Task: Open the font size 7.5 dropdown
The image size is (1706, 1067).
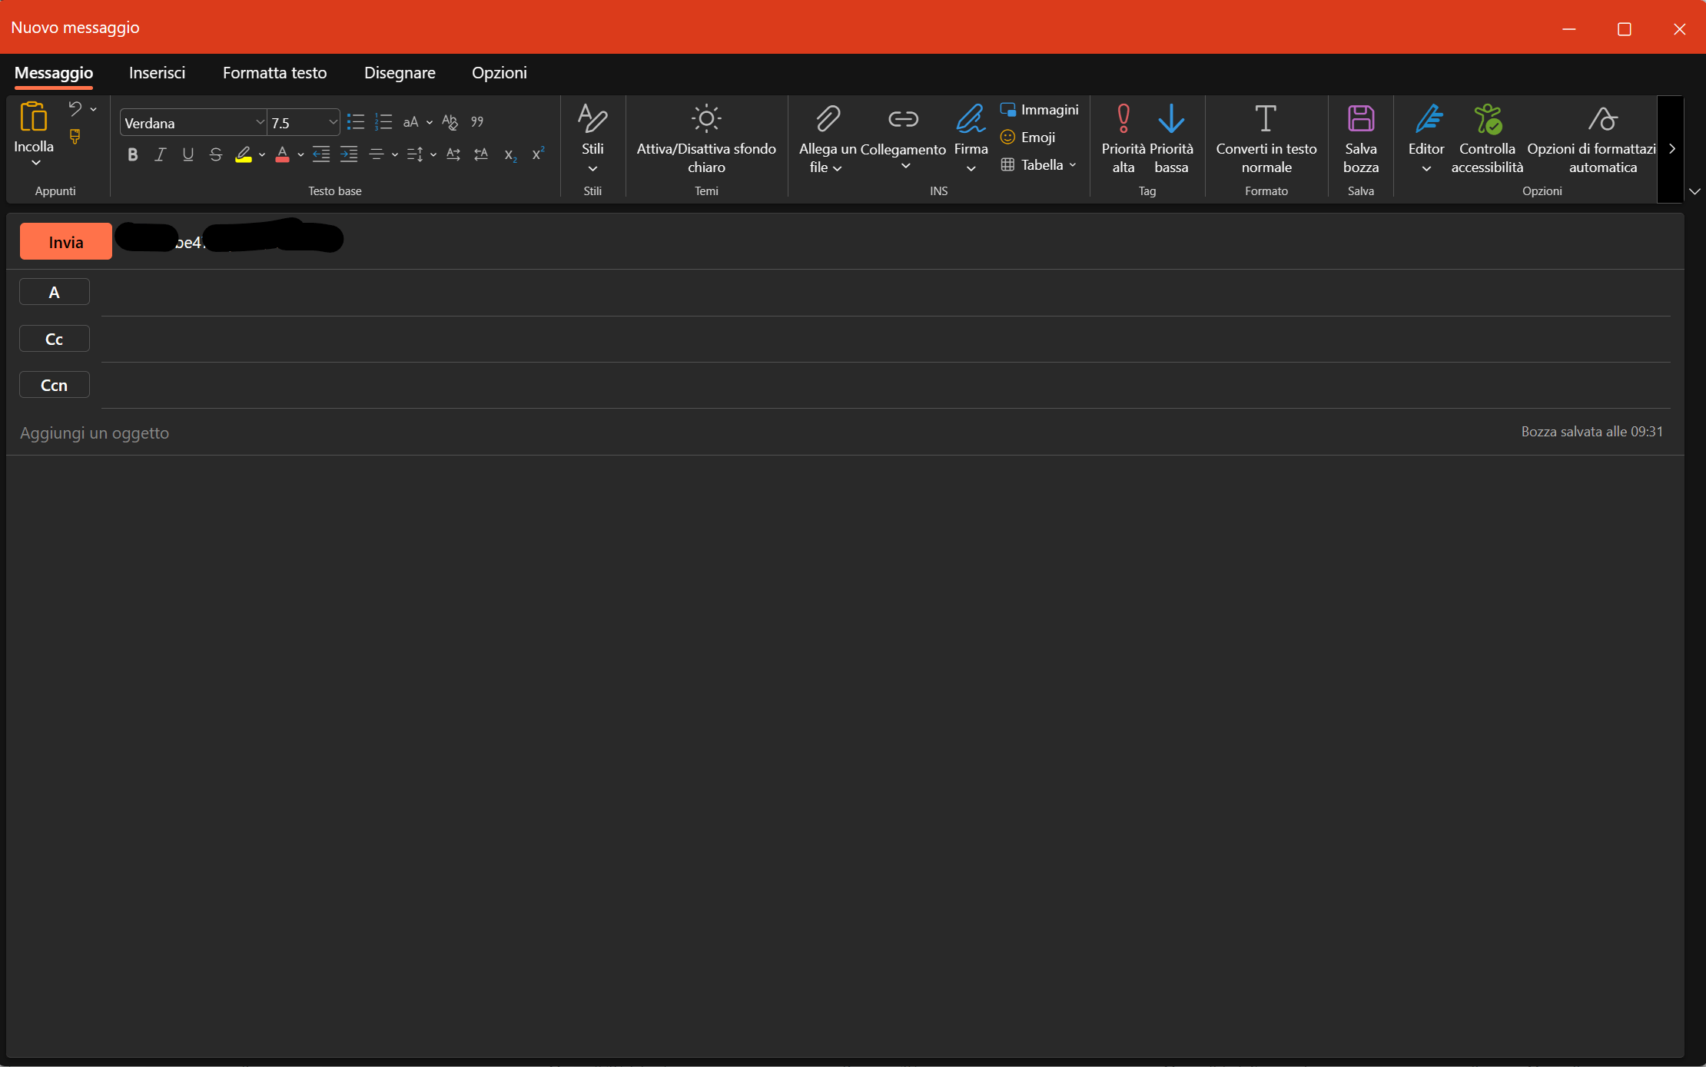Action: pyautogui.click(x=333, y=122)
